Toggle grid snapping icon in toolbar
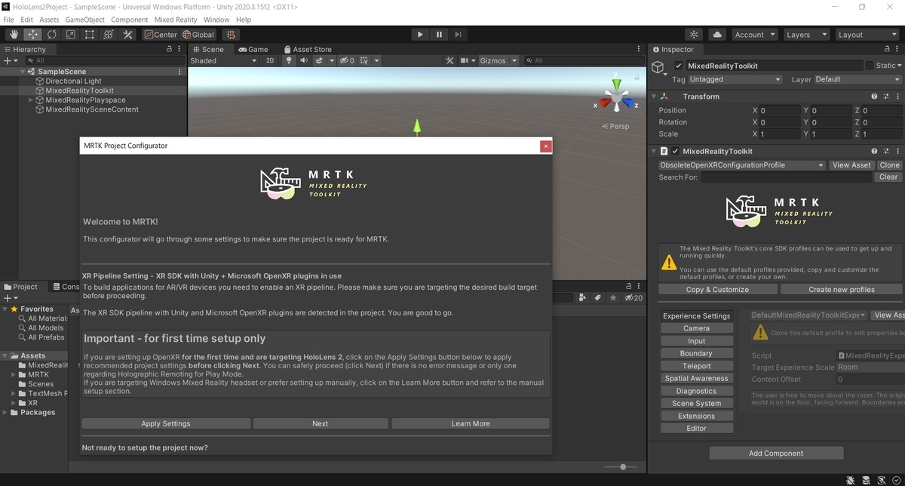The image size is (905, 486). pyautogui.click(x=231, y=35)
